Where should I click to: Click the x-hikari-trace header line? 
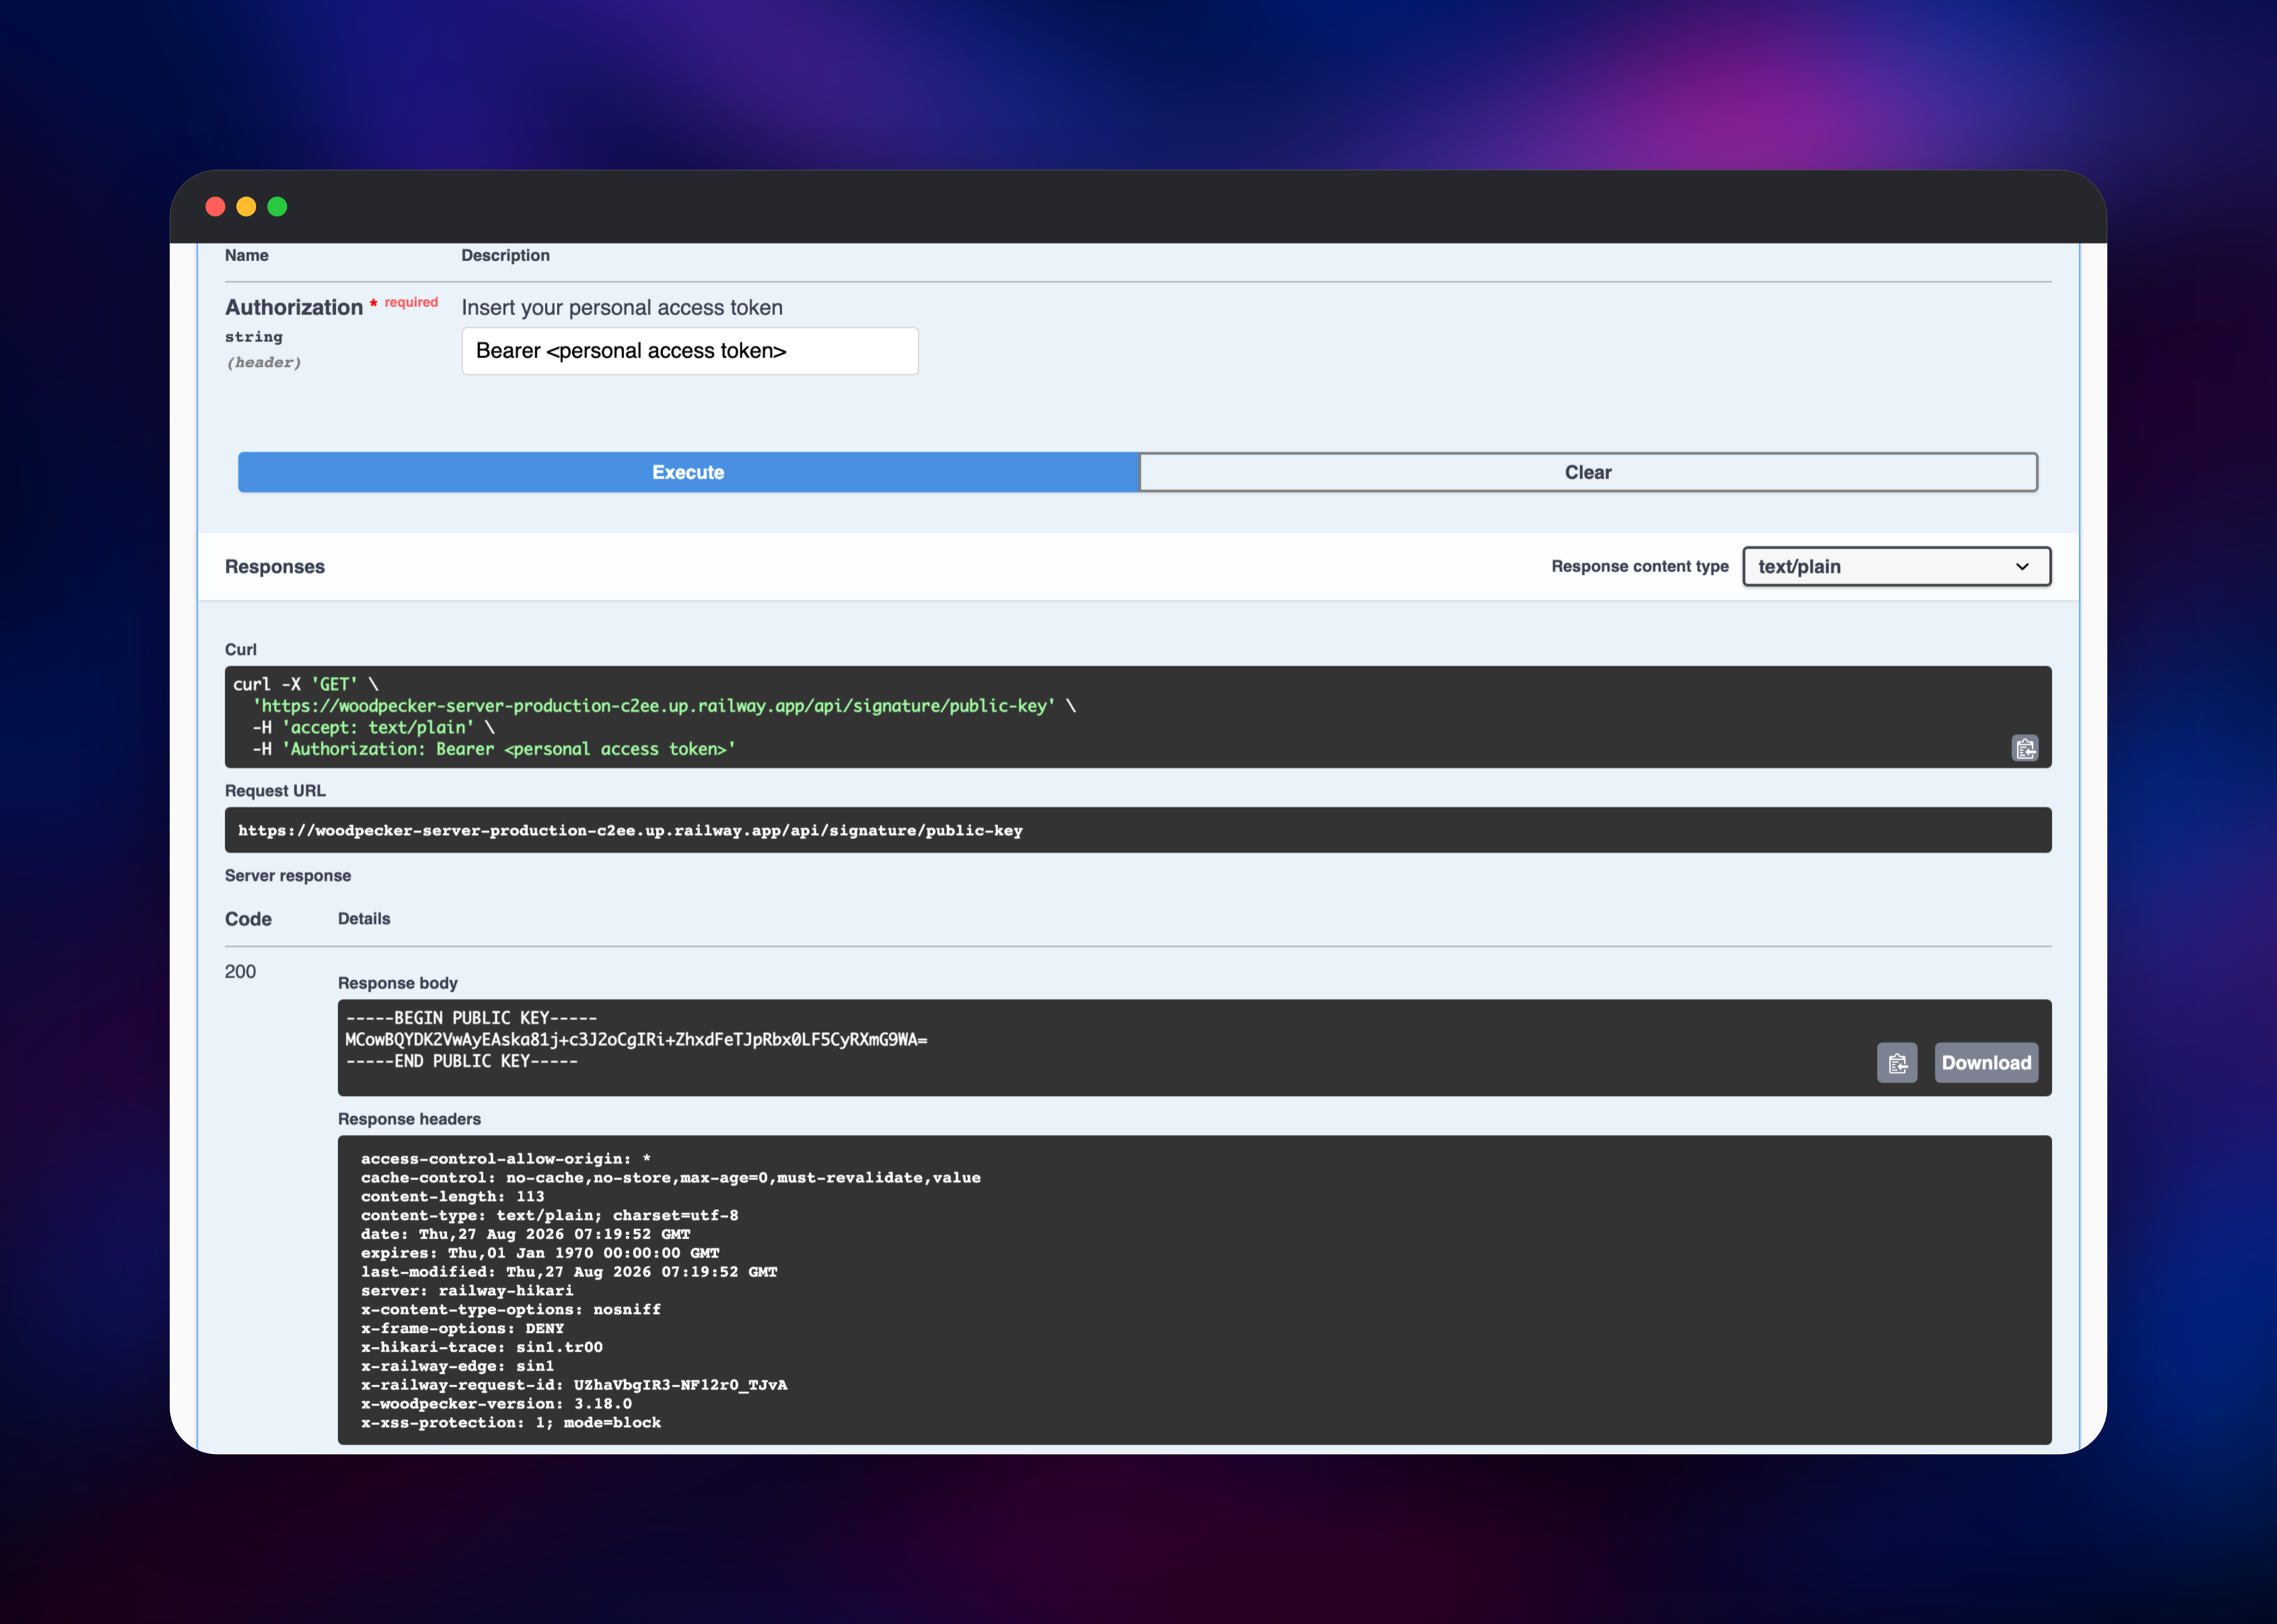click(482, 1347)
